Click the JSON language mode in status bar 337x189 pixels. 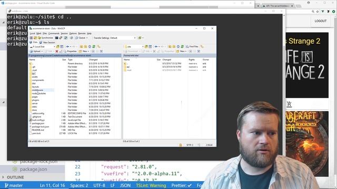pyautogui.click(x=125, y=185)
